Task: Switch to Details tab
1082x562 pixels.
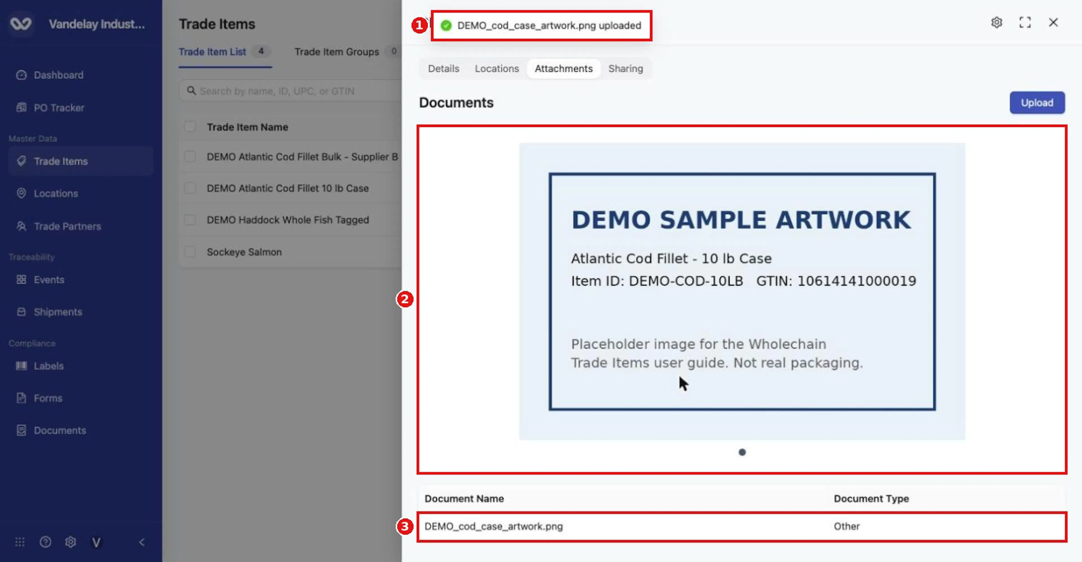Action: coord(444,68)
